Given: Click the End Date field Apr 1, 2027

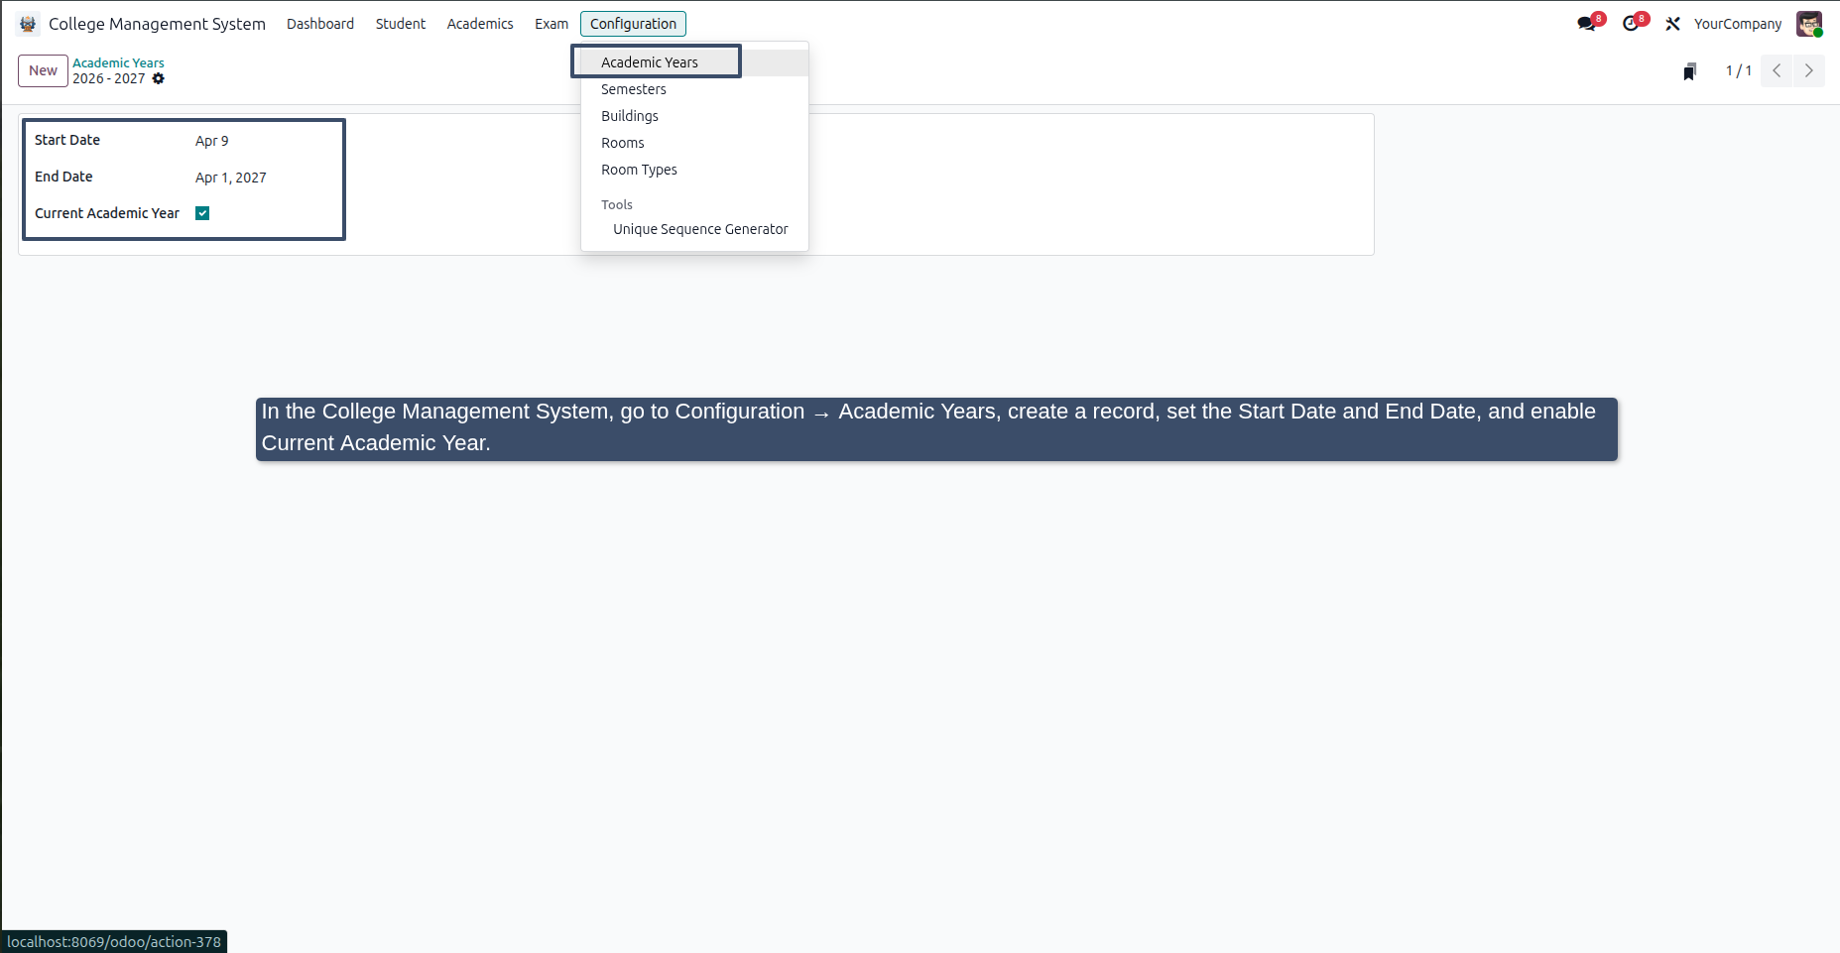Looking at the screenshot, I should 231,178.
